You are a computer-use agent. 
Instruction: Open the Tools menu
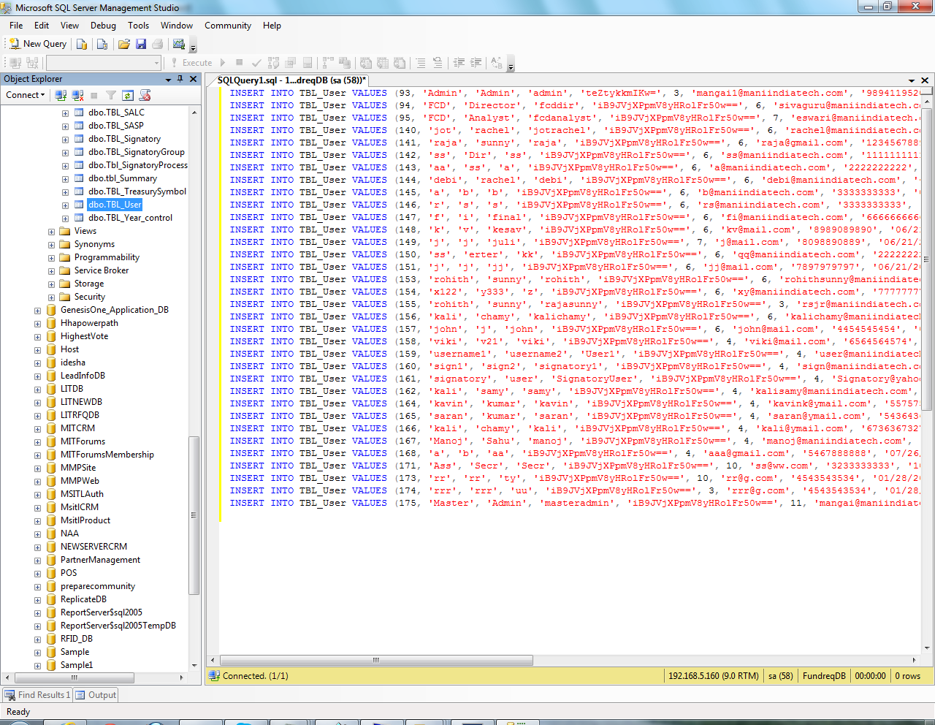(138, 26)
